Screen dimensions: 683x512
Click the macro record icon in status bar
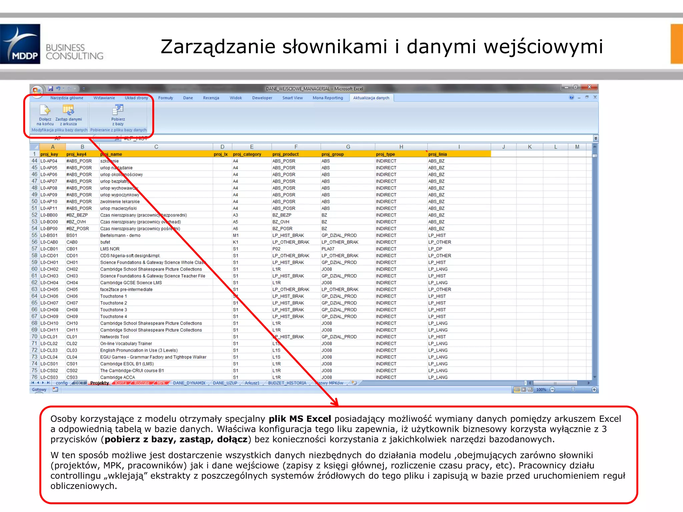(x=55, y=390)
